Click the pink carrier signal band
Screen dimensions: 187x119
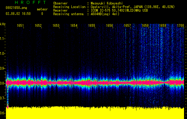tap(95, 83)
